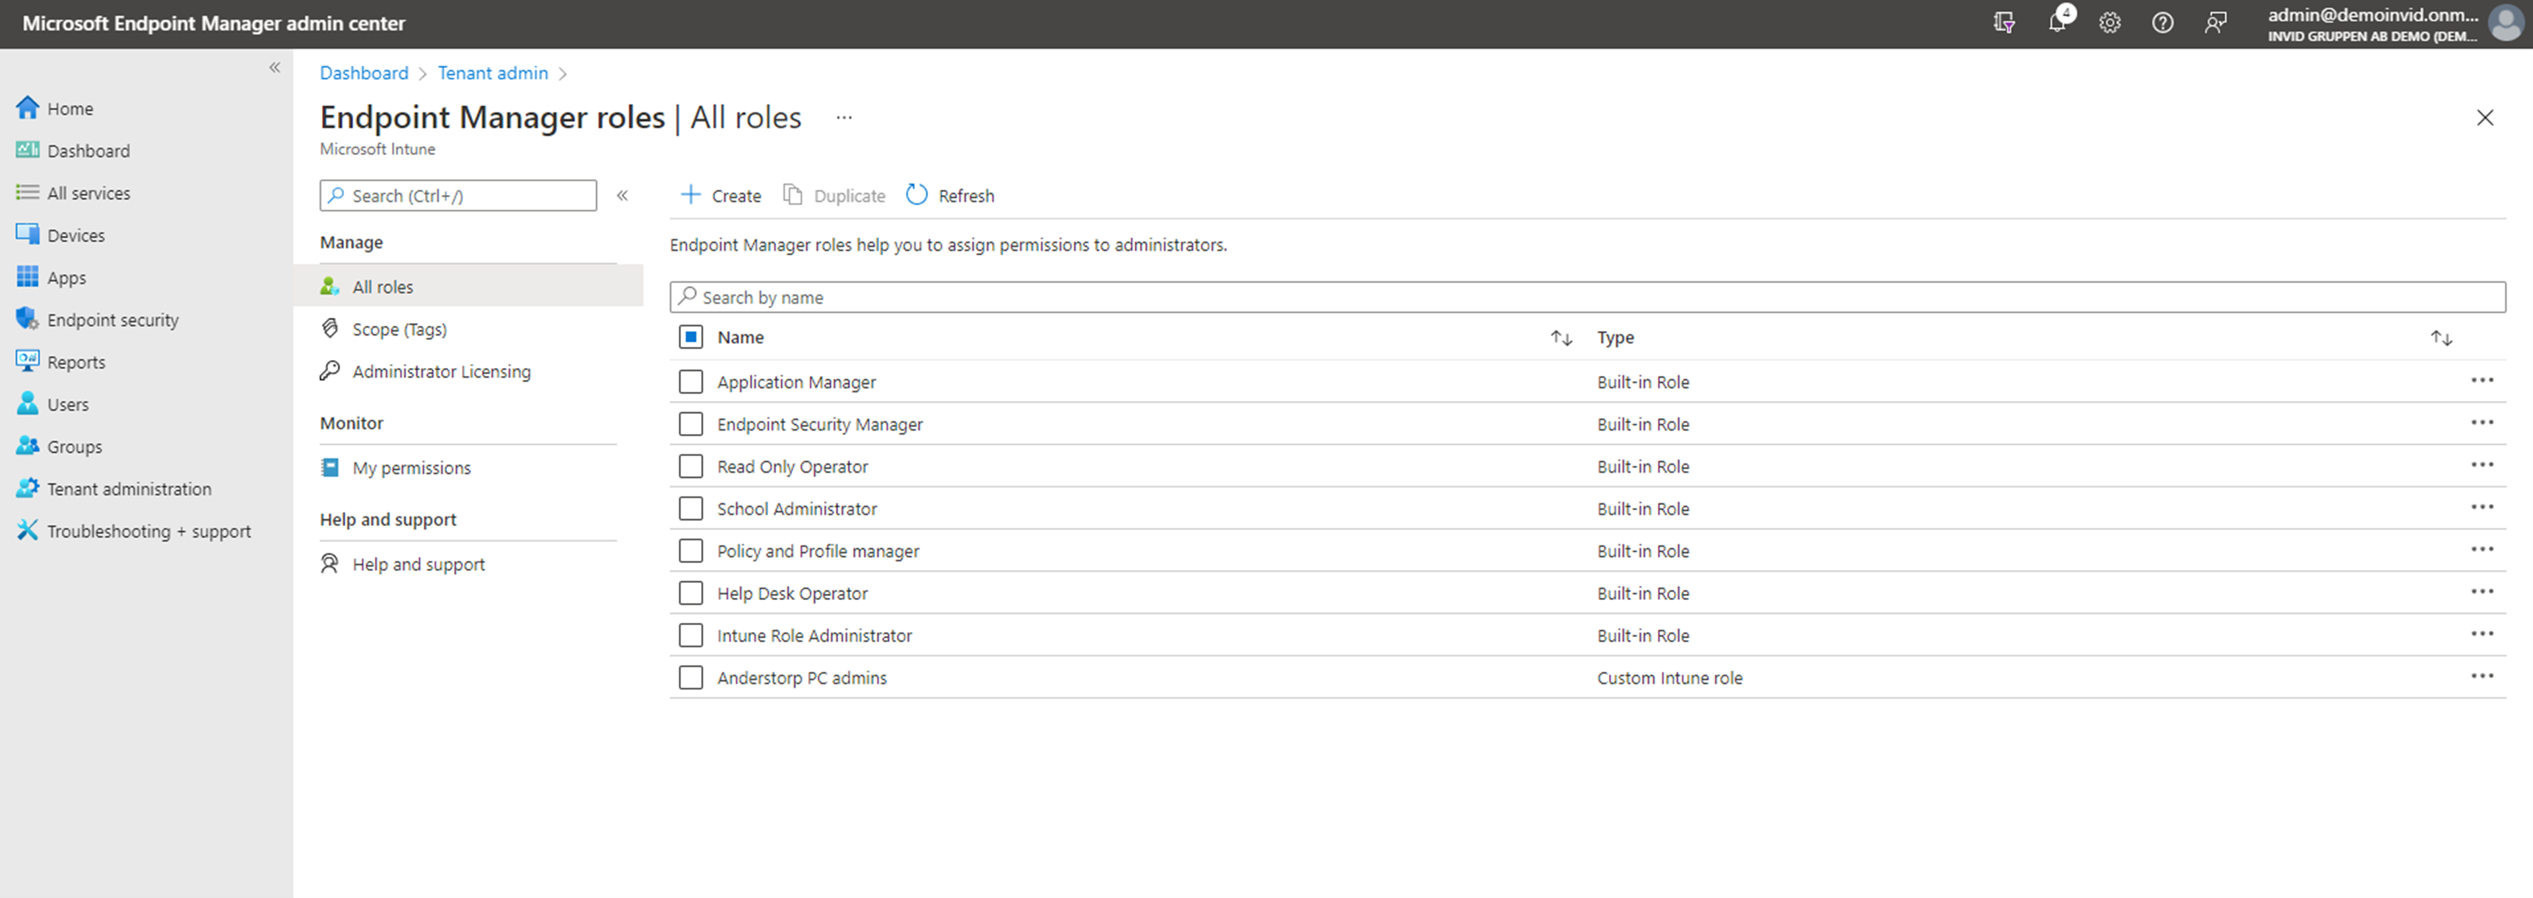Image resolution: width=2533 pixels, height=898 pixels.
Task: Toggle the select-all checkbox in Name header
Action: [691, 337]
